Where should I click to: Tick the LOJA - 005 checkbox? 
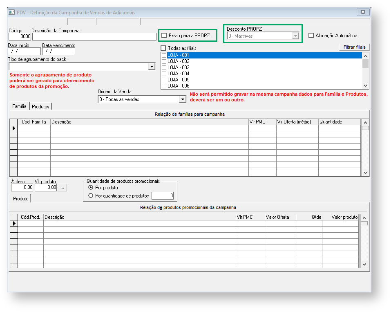click(x=164, y=80)
